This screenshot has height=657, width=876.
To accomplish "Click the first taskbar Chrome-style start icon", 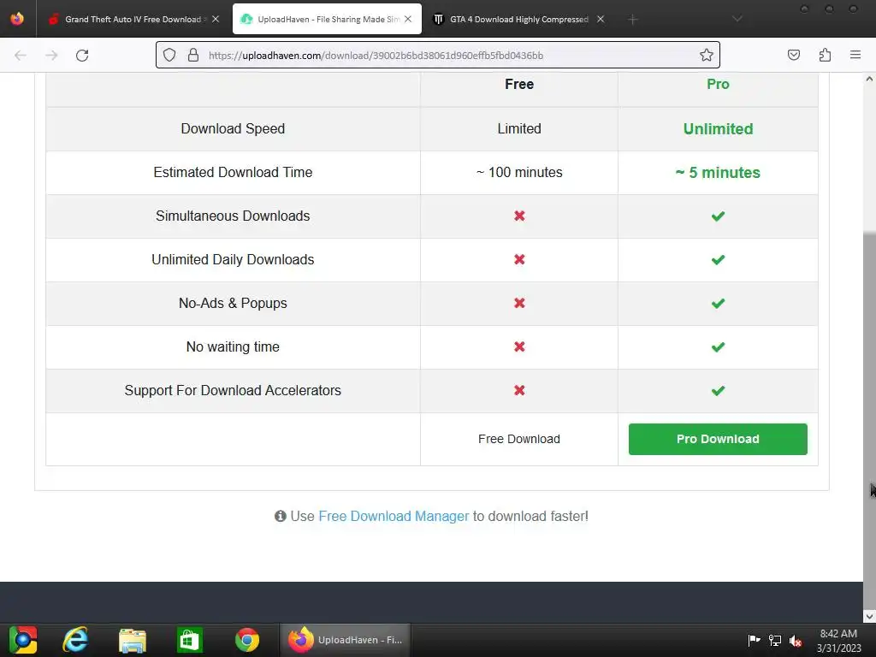I will tap(23, 640).
